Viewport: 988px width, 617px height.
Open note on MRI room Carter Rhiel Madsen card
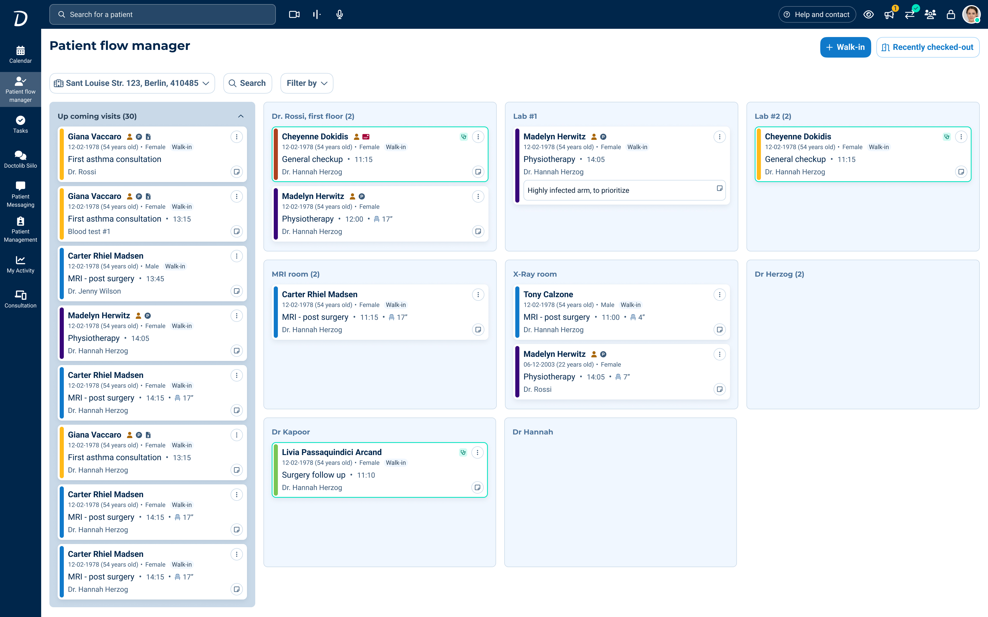click(x=478, y=330)
